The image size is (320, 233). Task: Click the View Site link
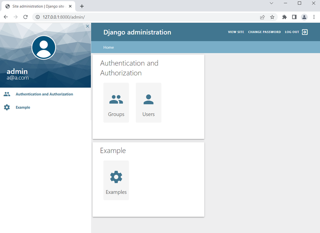pos(236,32)
